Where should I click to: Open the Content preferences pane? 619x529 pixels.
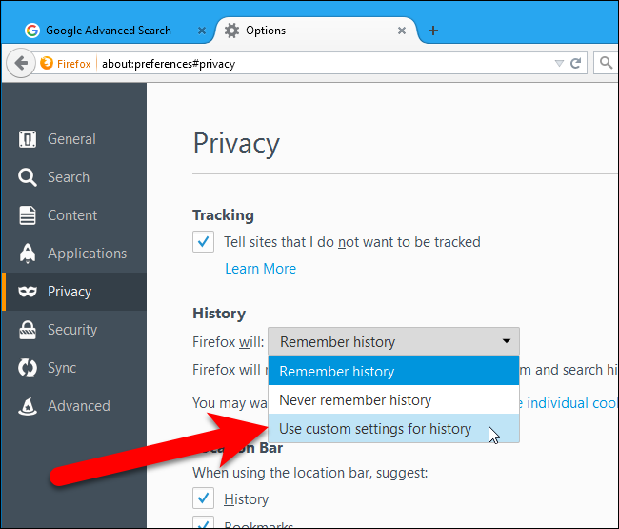(73, 215)
